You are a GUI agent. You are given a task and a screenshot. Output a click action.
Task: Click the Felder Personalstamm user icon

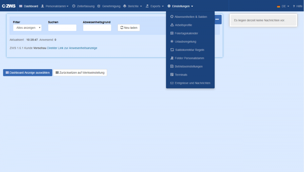click(172, 58)
